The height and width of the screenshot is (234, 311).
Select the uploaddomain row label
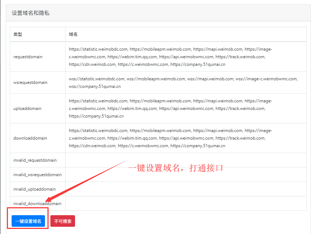[x=28, y=109]
